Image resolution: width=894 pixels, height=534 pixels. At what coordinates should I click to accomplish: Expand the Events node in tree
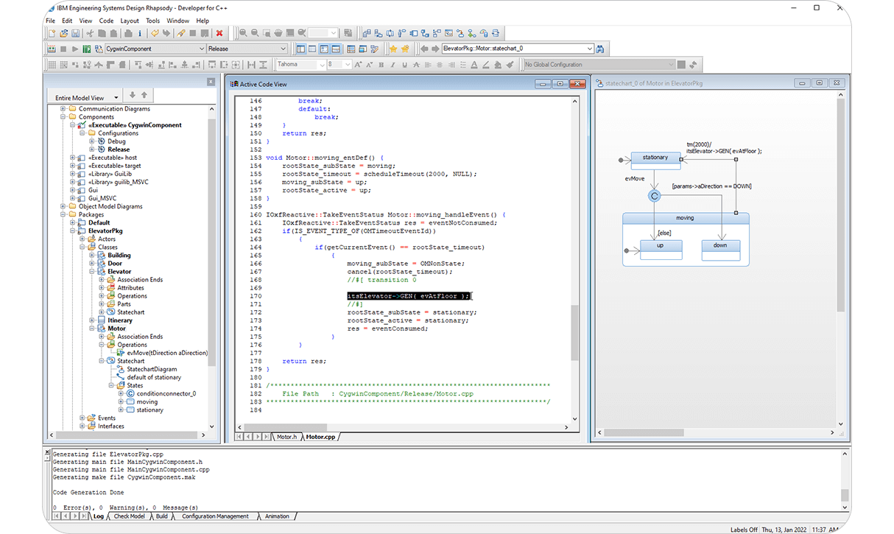coord(82,418)
